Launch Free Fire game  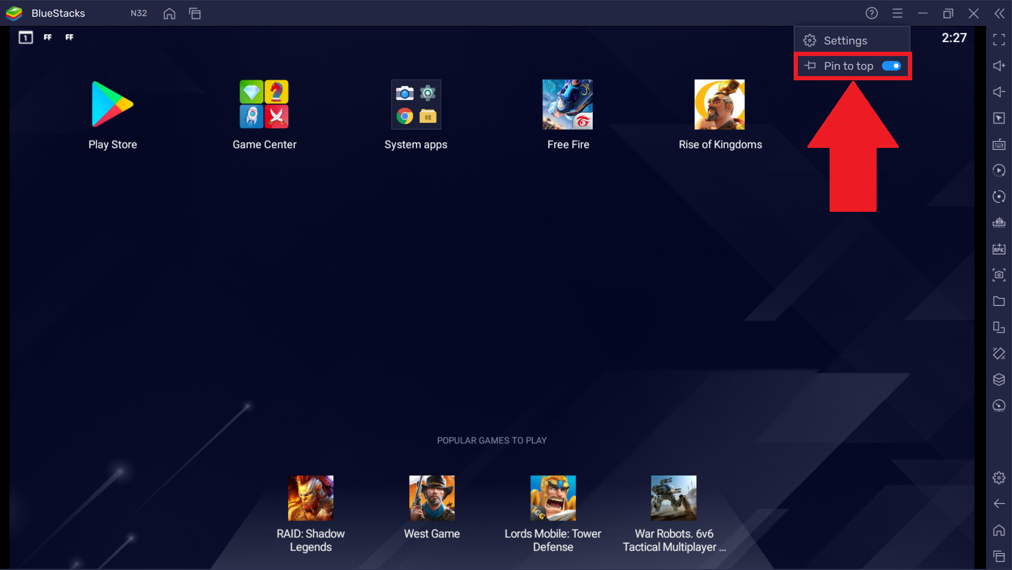pyautogui.click(x=567, y=105)
